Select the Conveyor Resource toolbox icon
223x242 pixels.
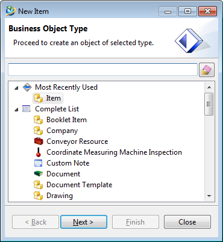point(39,141)
